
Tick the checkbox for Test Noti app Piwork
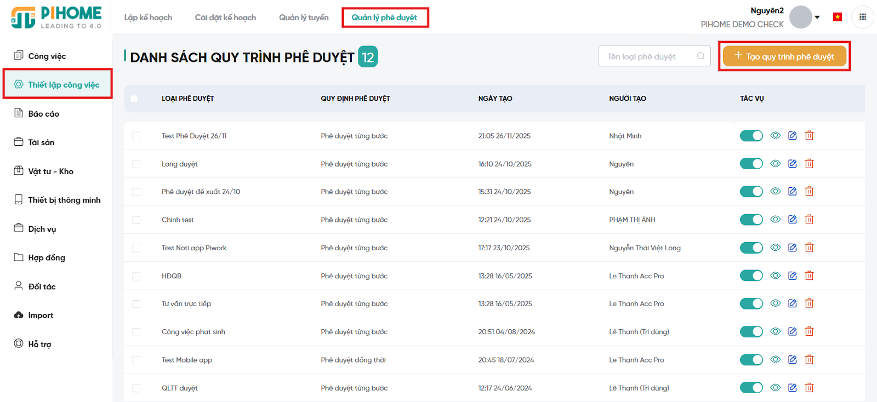pyautogui.click(x=136, y=248)
